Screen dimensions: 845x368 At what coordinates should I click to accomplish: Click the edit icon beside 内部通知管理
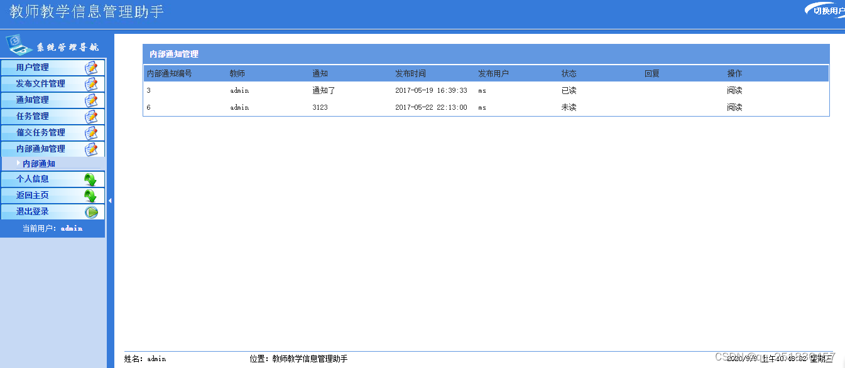coord(92,149)
